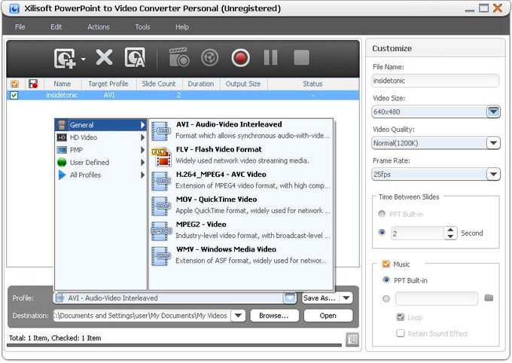Click the Status column header
This screenshot has width=512, height=363.
pos(312,84)
